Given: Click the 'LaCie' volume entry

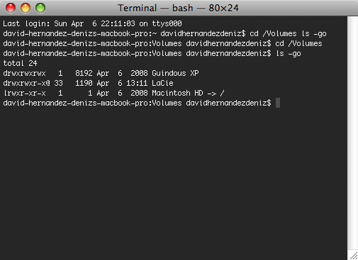Looking at the screenshot, I should click(162, 83).
